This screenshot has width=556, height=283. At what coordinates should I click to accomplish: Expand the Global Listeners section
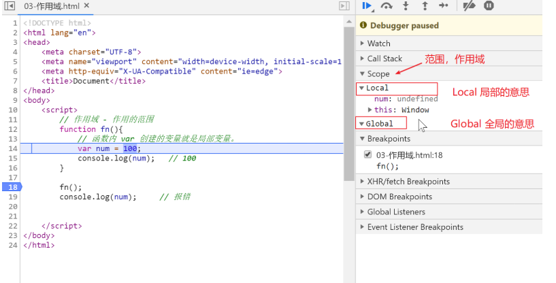click(449, 212)
